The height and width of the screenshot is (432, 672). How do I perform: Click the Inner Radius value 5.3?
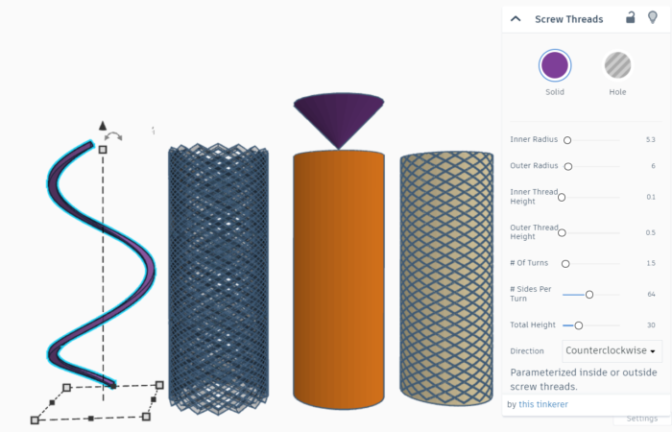(651, 140)
